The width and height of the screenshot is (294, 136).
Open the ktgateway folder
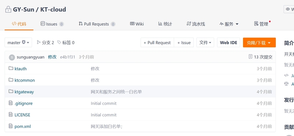[24, 92]
